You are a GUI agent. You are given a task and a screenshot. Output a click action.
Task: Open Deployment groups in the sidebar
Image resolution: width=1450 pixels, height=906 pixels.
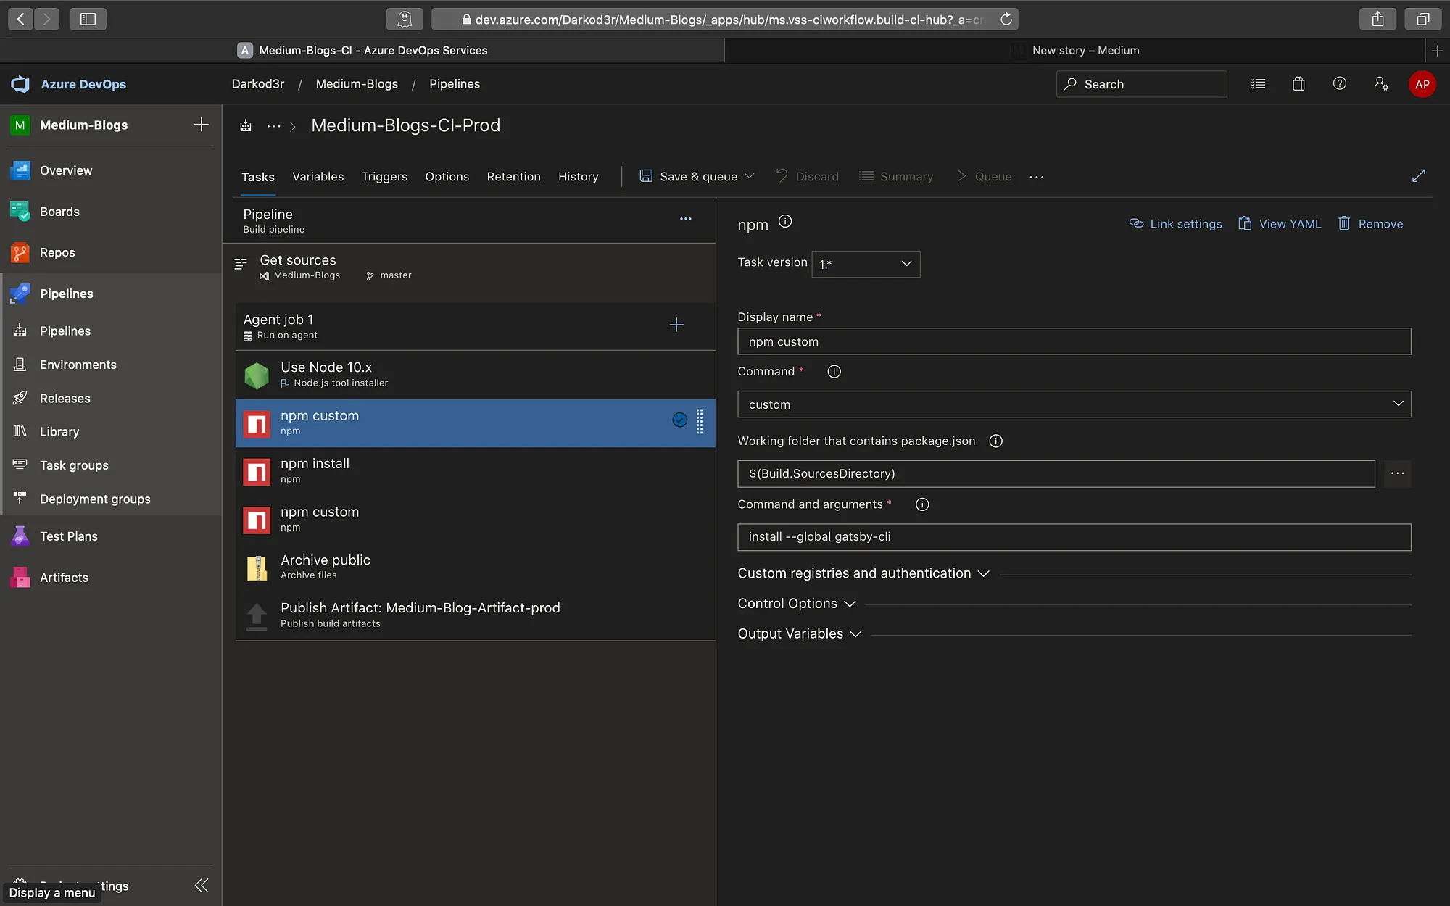(x=95, y=499)
